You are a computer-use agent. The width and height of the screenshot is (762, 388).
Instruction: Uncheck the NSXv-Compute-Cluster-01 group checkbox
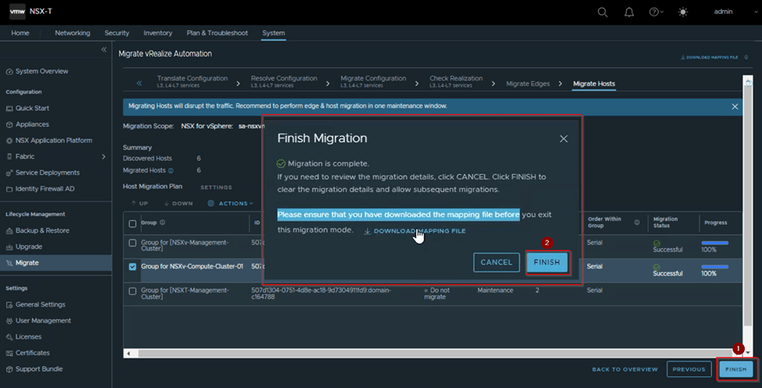[x=132, y=266]
